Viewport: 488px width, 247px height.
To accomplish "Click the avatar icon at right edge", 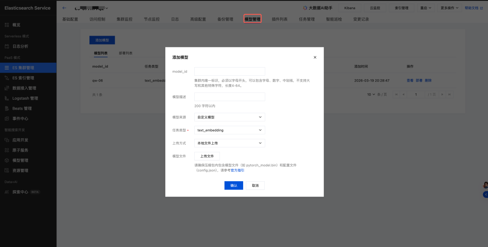I will [485, 185].
